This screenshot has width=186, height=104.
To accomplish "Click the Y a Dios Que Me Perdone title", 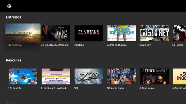I will (55, 45).
